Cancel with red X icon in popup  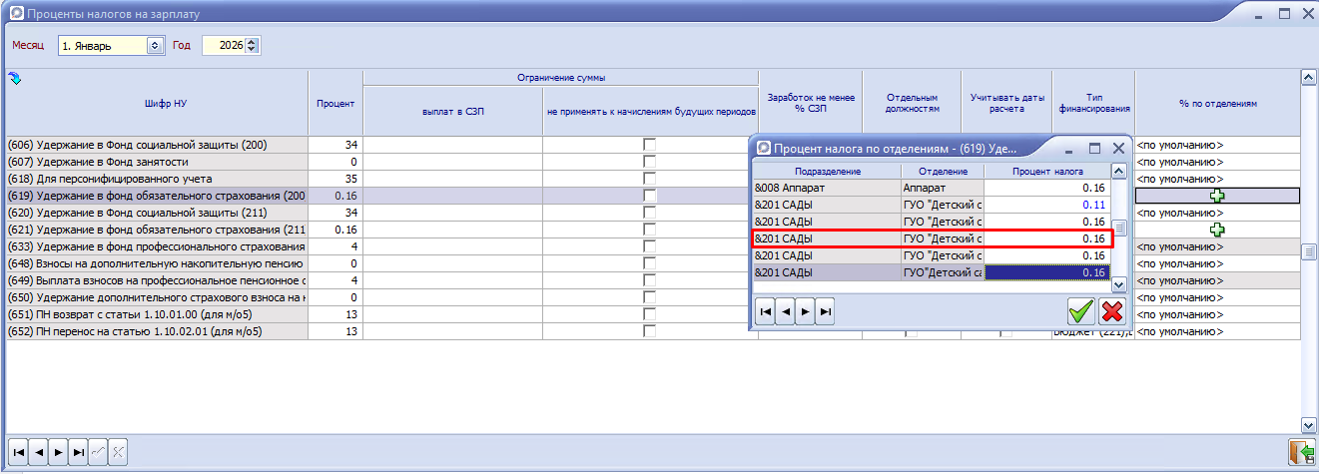pyautogui.click(x=1111, y=311)
